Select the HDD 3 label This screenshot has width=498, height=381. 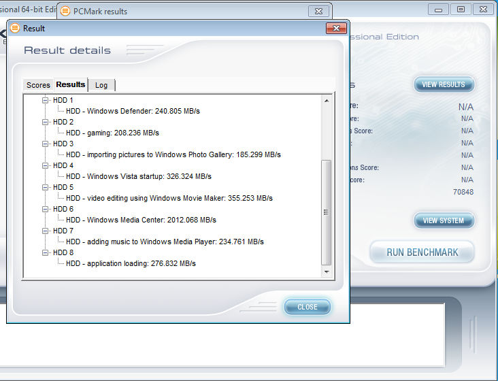coord(63,144)
